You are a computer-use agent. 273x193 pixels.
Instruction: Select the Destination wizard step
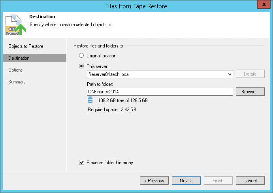pyautogui.click(x=19, y=58)
